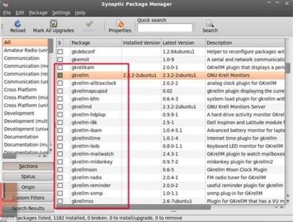293x222 pixels.
Task: Click category list scroll-down arrow
Action: click(x=50, y=150)
